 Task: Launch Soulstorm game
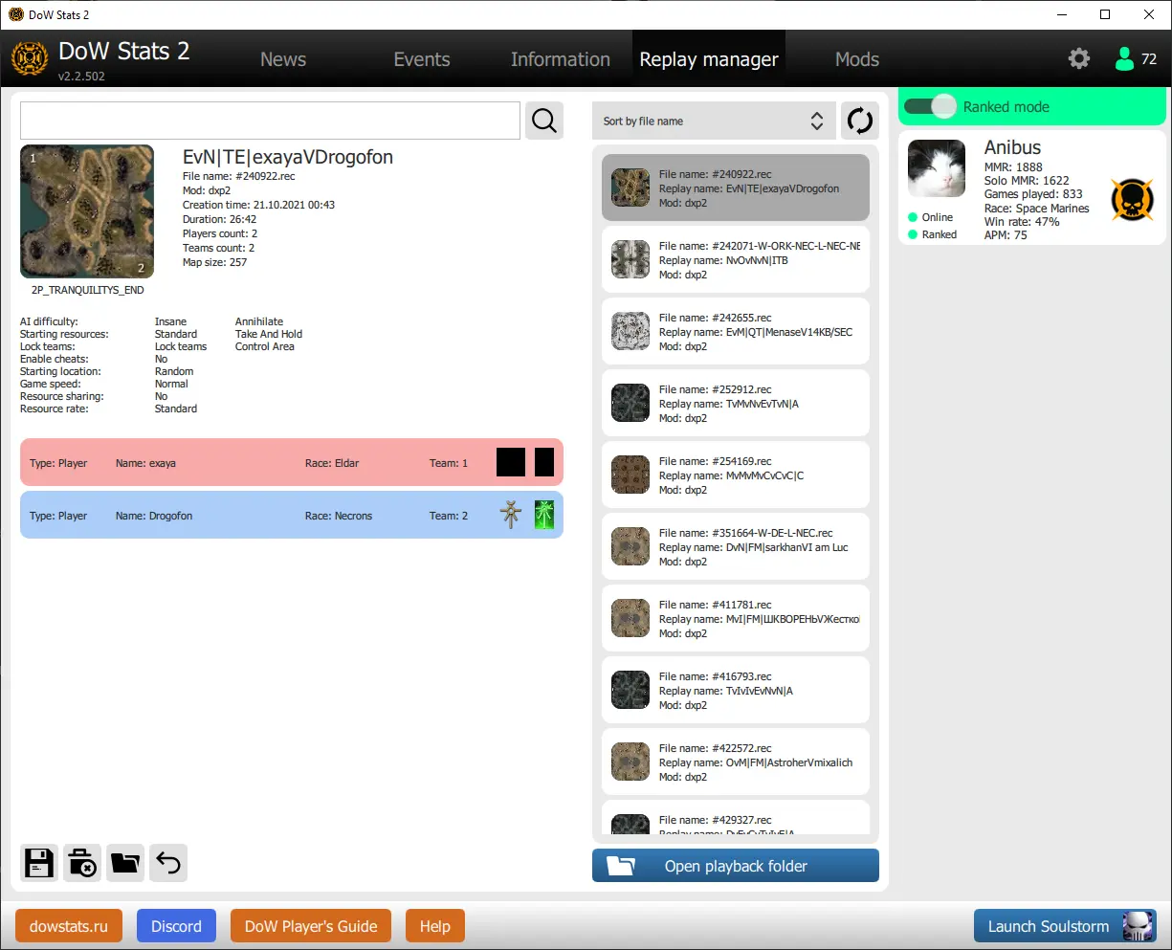click(x=1065, y=926)
